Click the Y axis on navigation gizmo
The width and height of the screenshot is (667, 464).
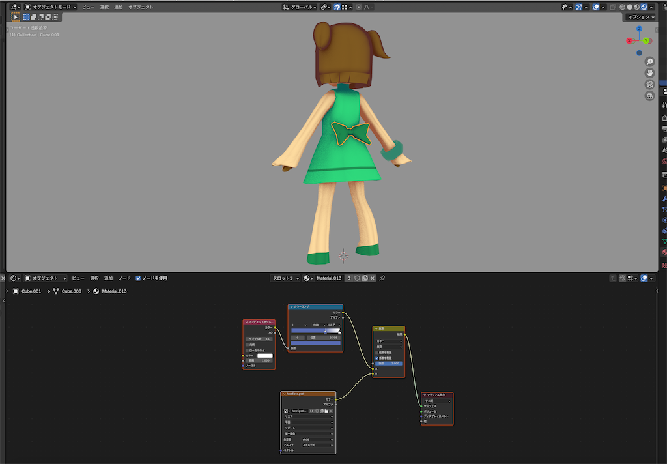point(646,41)
